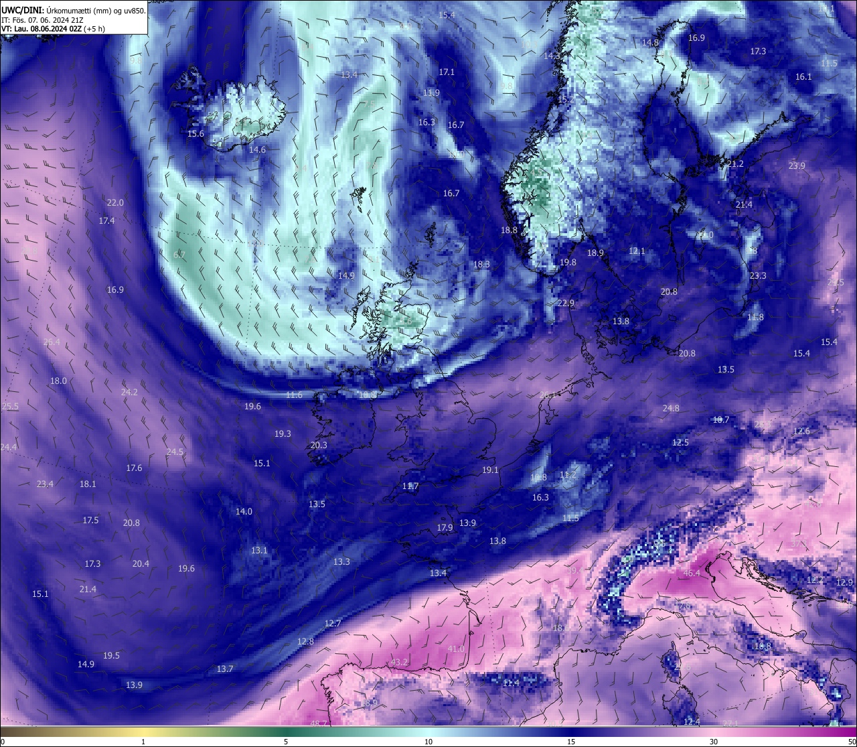
Task: Click the map value '48.7' at bottom edge
Action: tap(319, 724)
